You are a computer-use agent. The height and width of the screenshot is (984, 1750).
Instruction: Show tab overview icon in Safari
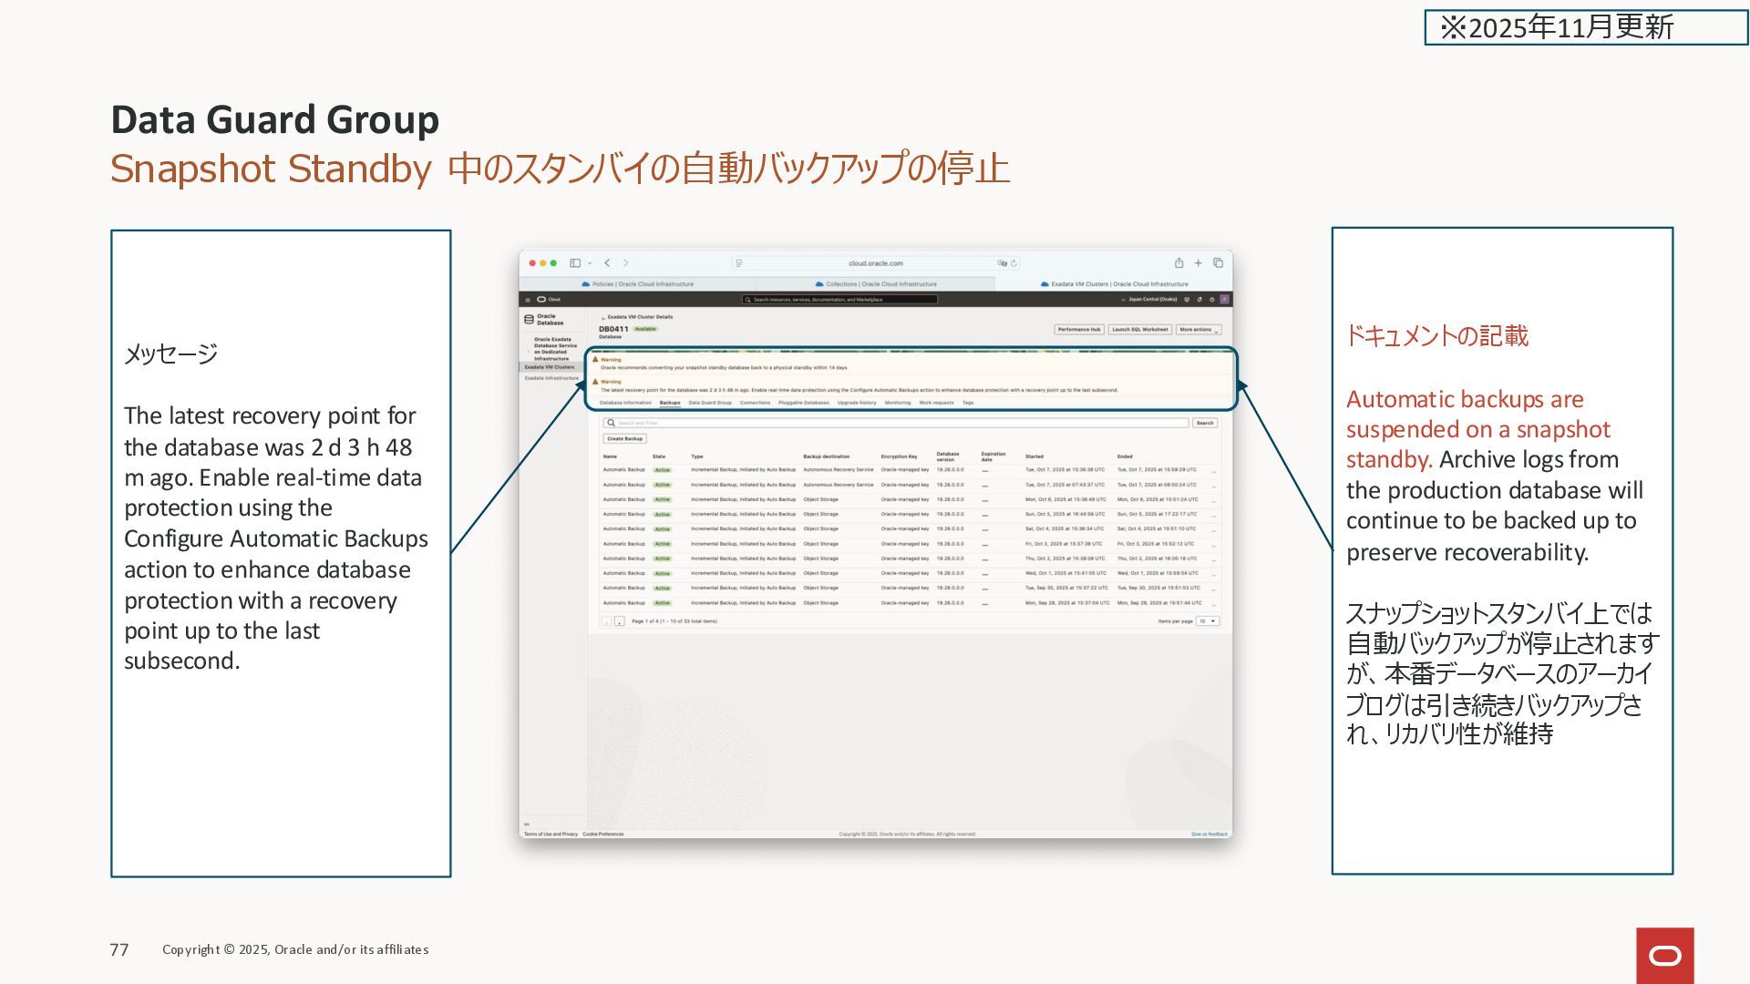(x=1218, y=263)
